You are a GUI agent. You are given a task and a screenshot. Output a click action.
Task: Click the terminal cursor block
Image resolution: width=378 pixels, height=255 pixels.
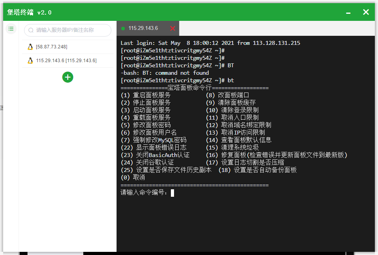pyautogui.click(x=172, y=193)
